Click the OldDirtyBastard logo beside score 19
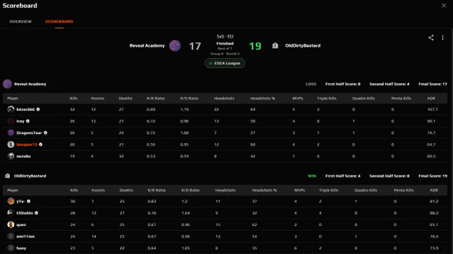Image resolution: width=453 pixels, height=254 pixels. [275, 46]
